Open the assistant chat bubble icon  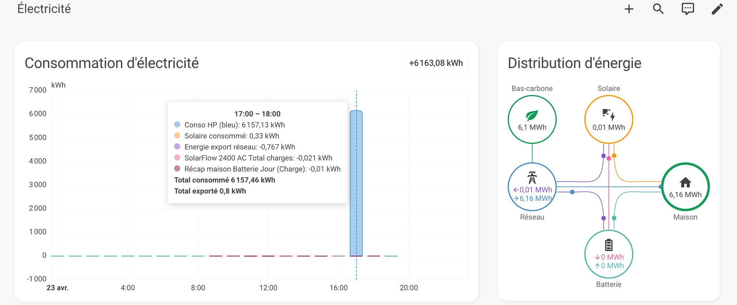coord(688,9)
